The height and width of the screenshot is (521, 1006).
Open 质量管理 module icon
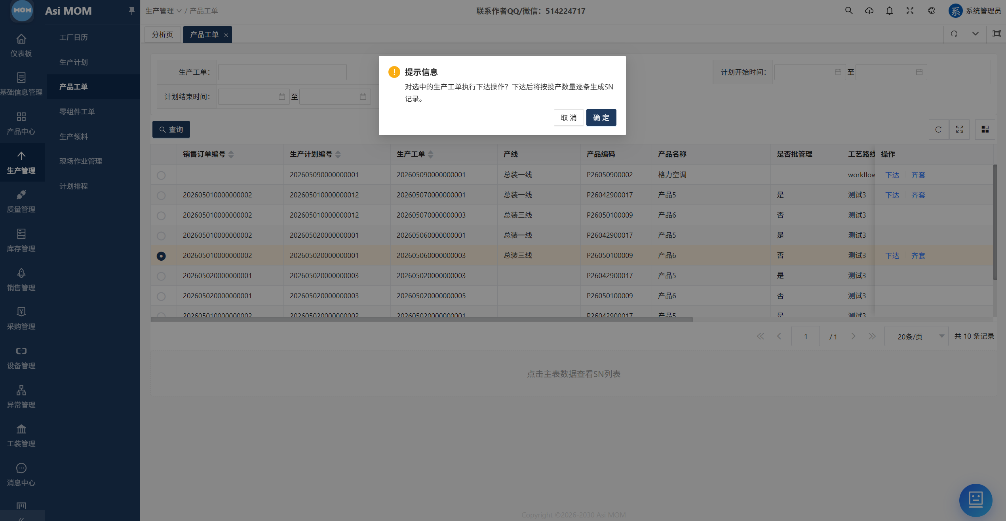click(x=21, y=195)
